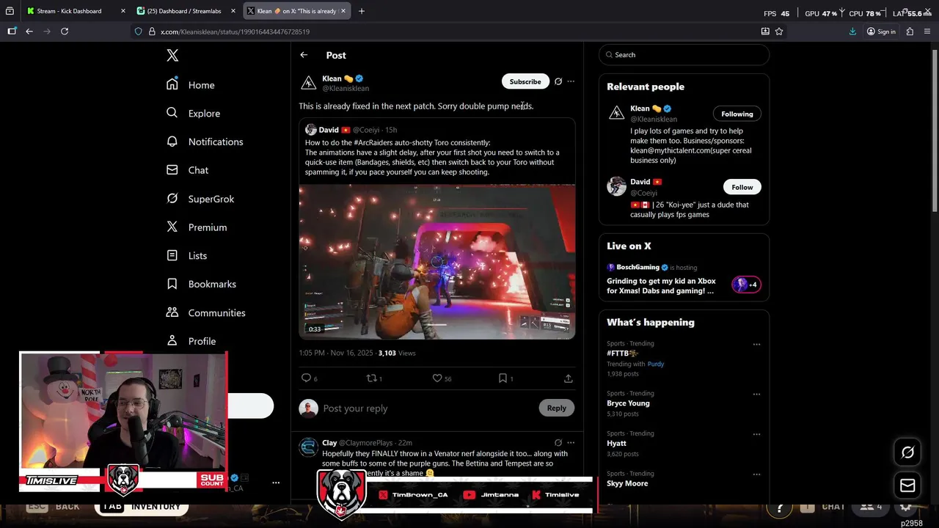Open David's profile in Relevant people
Viewport: 939px width, 528px height.
(640, 182)
